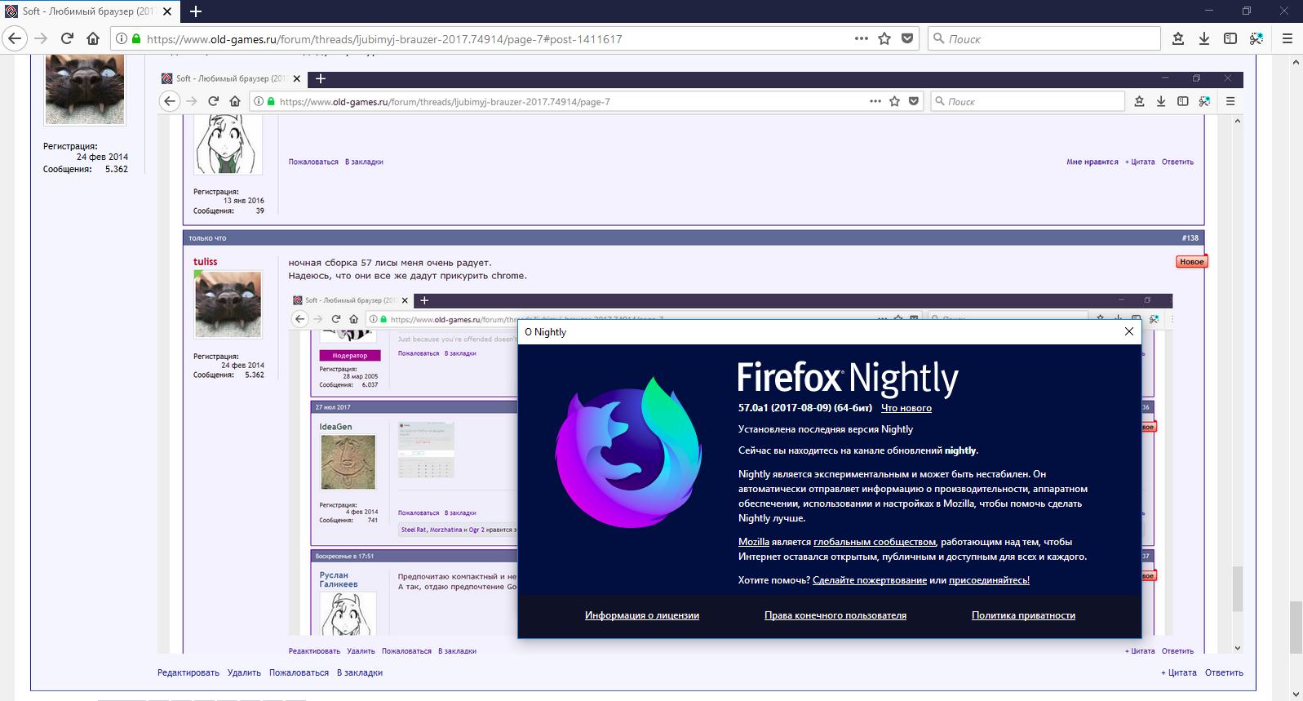
Task: Click the extension icon beside the hamburger menu
Action: pos(1256,38)
